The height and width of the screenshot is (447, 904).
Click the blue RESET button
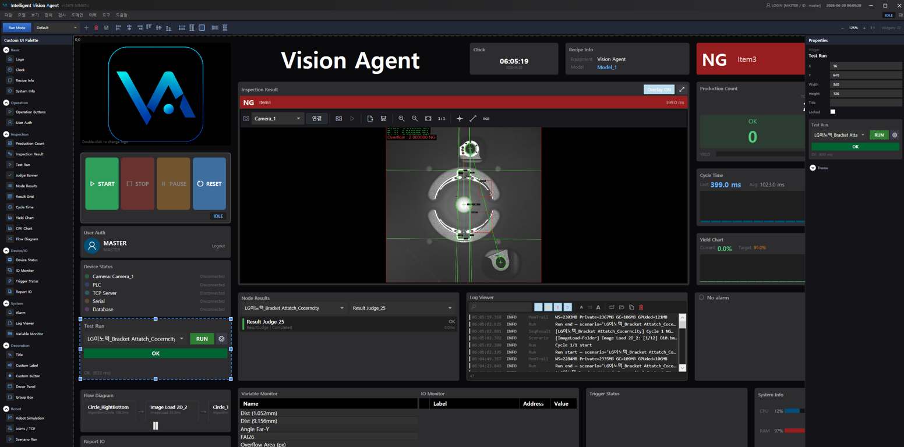coord(209,184)
